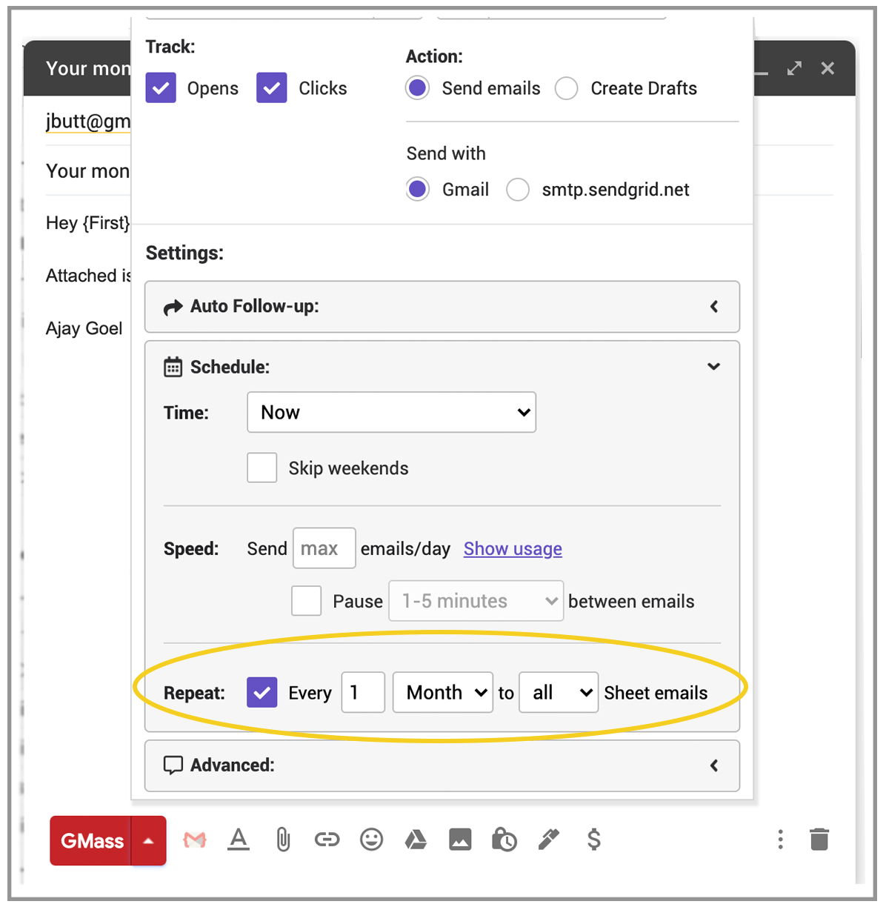Insert file from Google Drive icon
The height and width of the screenshot is (907, 886).
click(x=416, y=840)
